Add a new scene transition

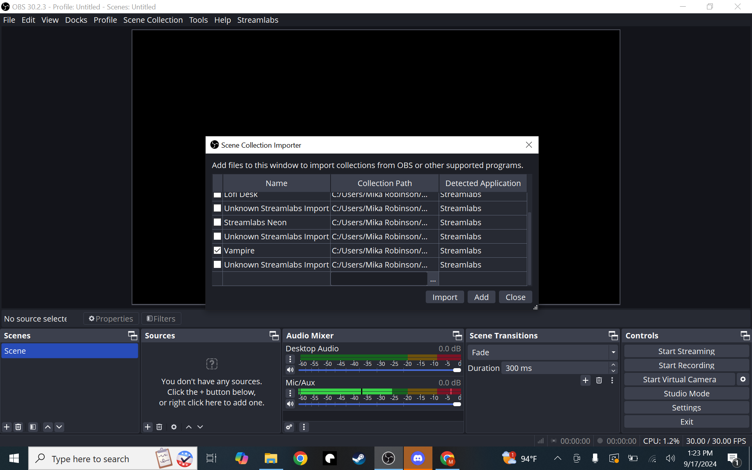[x=585, y=380]
